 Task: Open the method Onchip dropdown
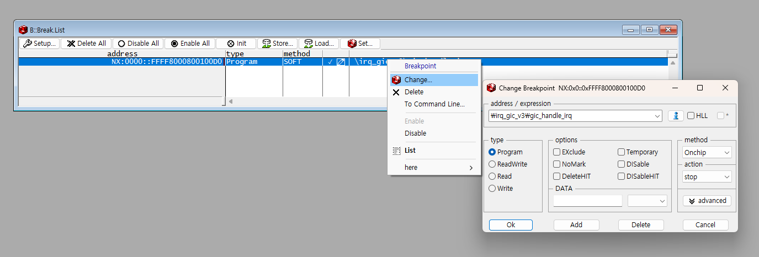tap(707, 152)
